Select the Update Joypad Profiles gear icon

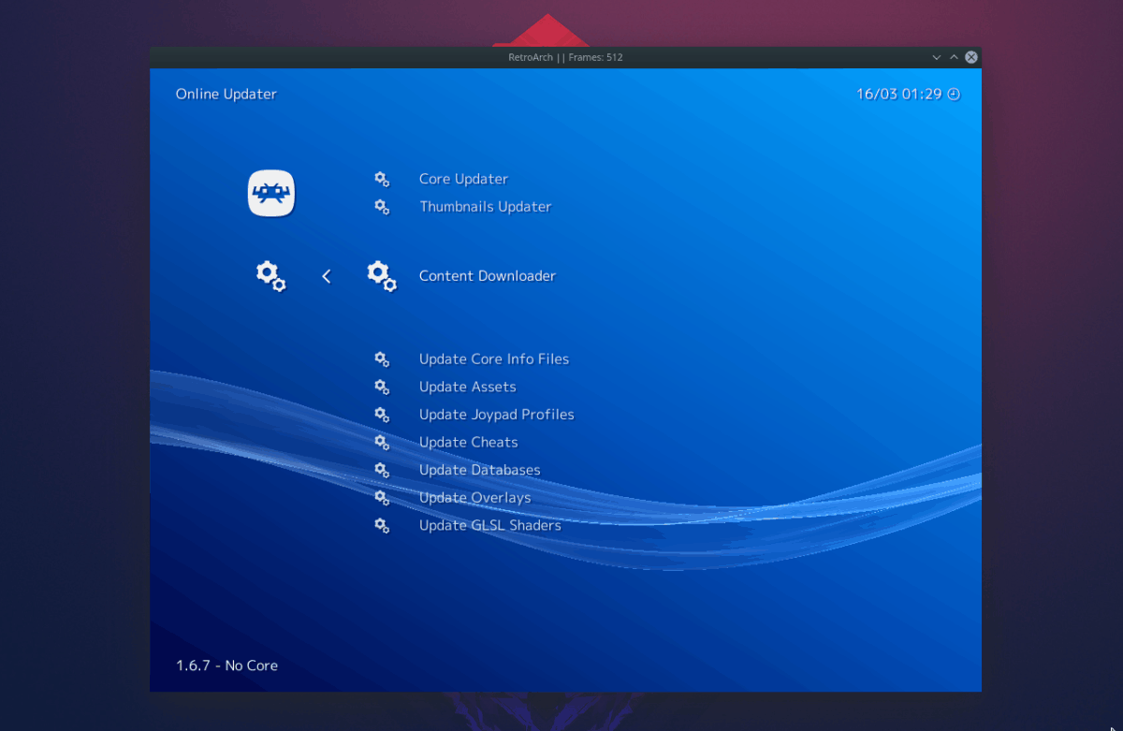coord(382,414)
